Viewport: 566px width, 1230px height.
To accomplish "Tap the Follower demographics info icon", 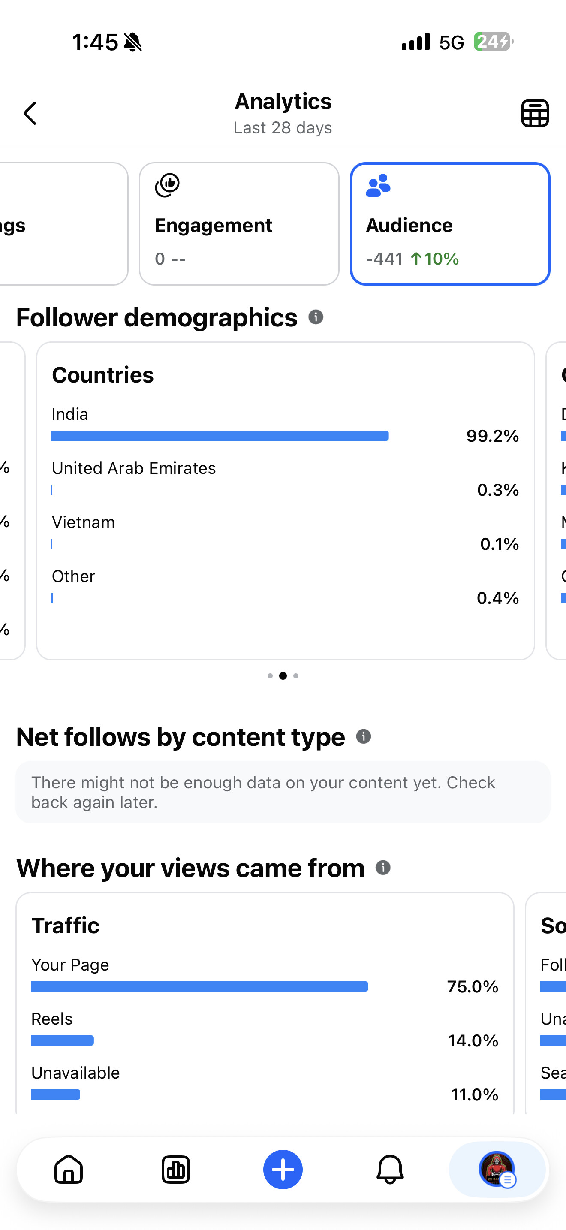I will 316,317.
